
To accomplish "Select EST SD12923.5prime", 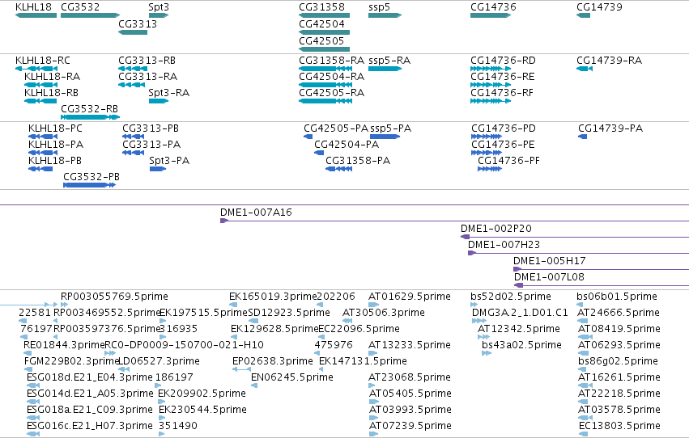I will pyautogui.click(x=253, y=321).
